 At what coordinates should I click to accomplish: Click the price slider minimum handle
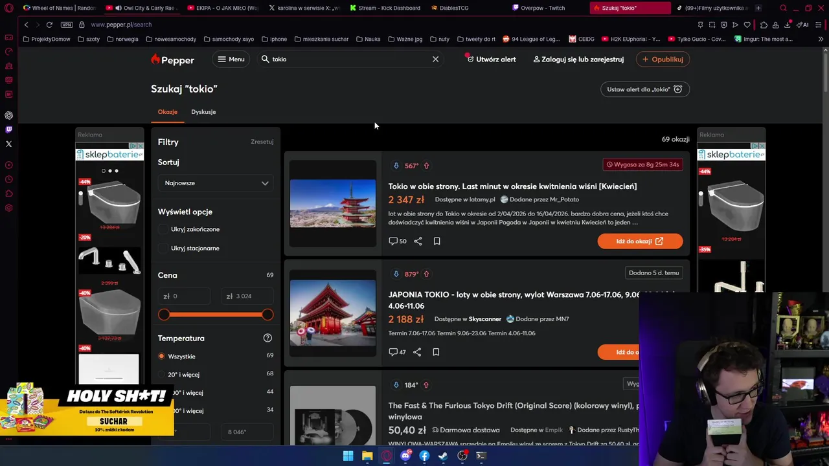tap(164, 315)
